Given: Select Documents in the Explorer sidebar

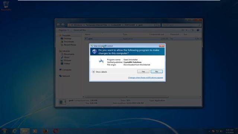Looking at the screenshot, I should click(x=68, y=54).
